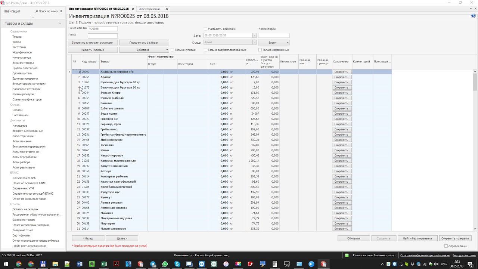
Task: Open Excel from taskbar
Action: click(x=103, y=264)
